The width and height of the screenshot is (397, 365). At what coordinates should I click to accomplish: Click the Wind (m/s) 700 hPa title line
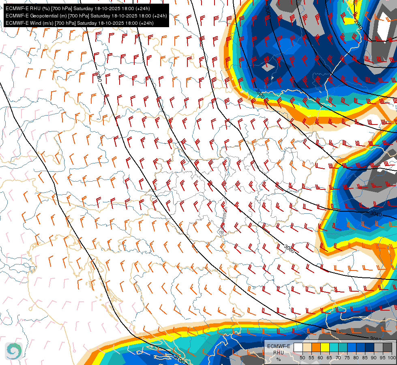[x=79, y=23]
